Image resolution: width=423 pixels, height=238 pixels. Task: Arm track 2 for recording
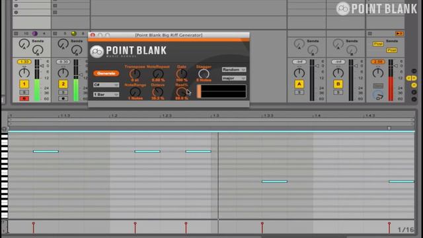(63, 99)
